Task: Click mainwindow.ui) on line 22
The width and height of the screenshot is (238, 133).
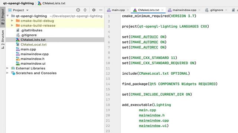Action: [x=154, y=126]
